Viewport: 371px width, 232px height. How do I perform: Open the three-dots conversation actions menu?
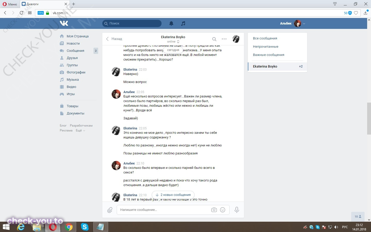pyautogui.click(x=224, y=39)
